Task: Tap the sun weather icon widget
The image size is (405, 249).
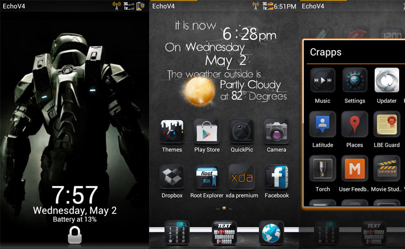Action: pos(200,91)
